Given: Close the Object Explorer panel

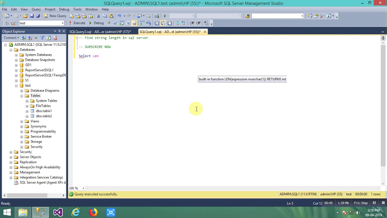Looking at the screenshot, I should [63, 31].
